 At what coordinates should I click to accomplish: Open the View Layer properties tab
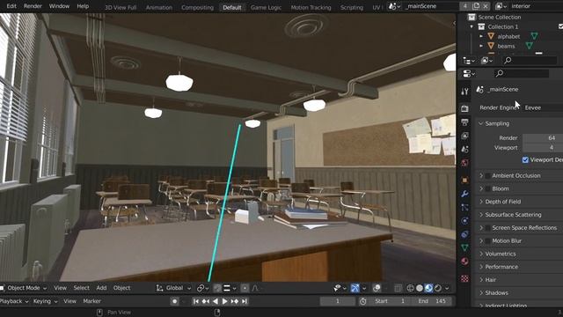click(464, 136)
